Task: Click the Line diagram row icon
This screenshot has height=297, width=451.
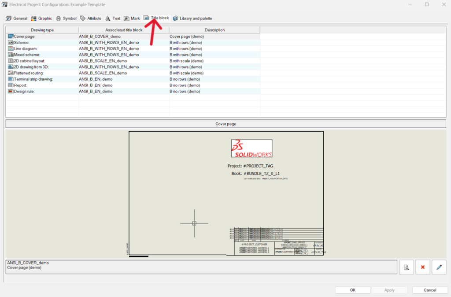Action: click(x=11, y=48)
